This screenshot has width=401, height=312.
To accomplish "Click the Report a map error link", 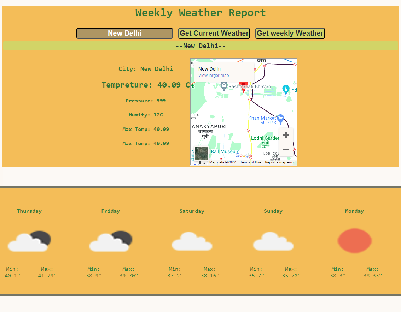I will (x=280, y=162).
